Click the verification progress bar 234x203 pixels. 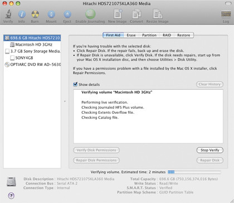coord(194,172)
